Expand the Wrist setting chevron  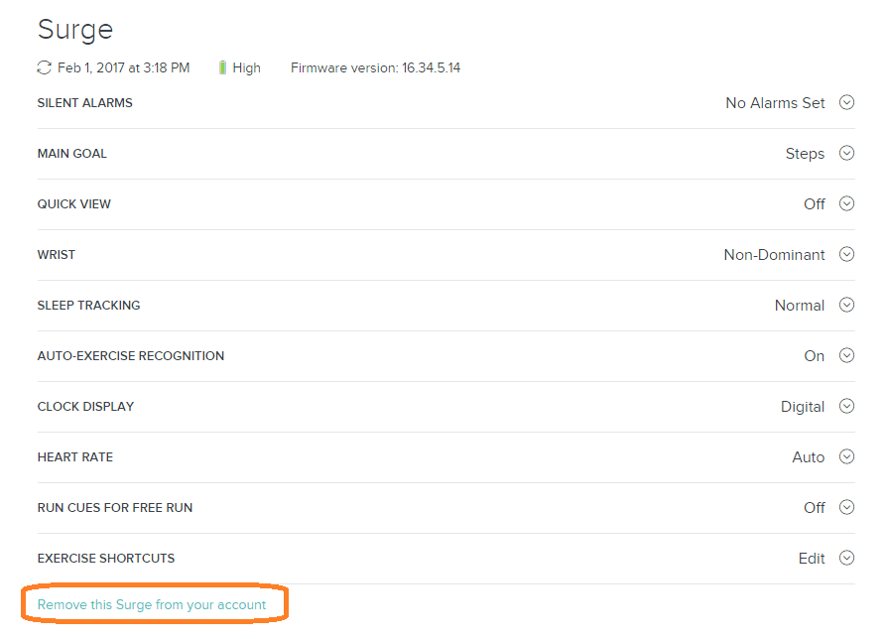pos(846,255)
